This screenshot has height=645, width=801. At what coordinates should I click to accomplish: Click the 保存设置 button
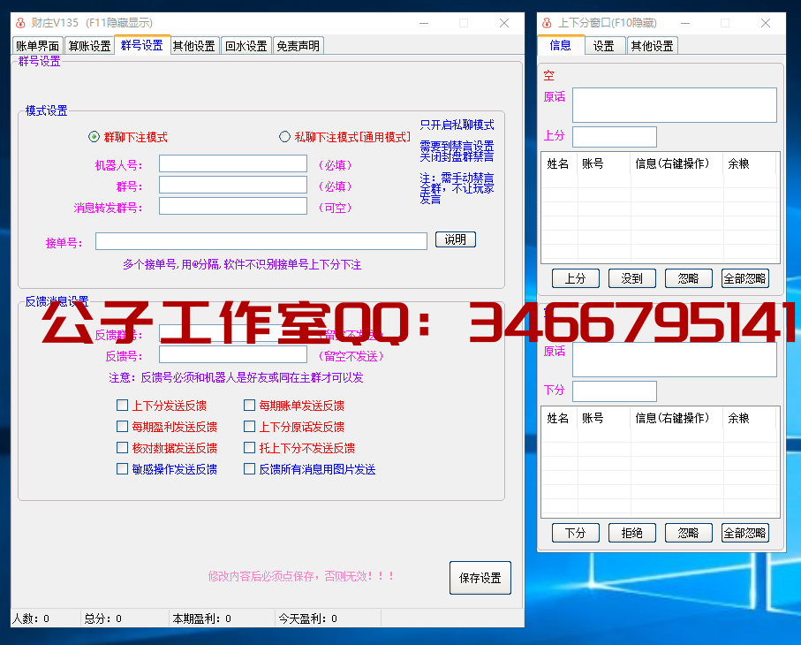point(480,578)
